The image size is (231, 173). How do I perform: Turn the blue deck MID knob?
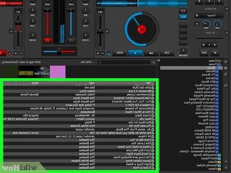pos(85,10)
